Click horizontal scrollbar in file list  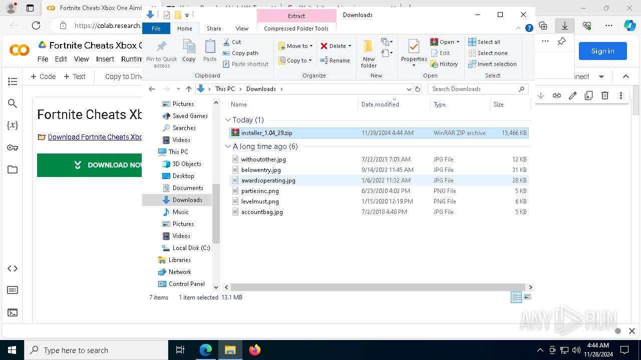click(x=378, y=287)
